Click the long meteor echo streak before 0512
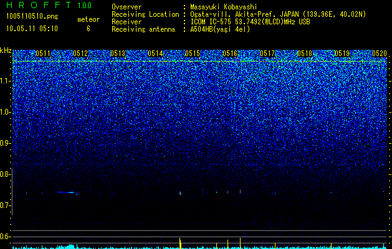Screen dimensions: 392x249 coord(66,192)
